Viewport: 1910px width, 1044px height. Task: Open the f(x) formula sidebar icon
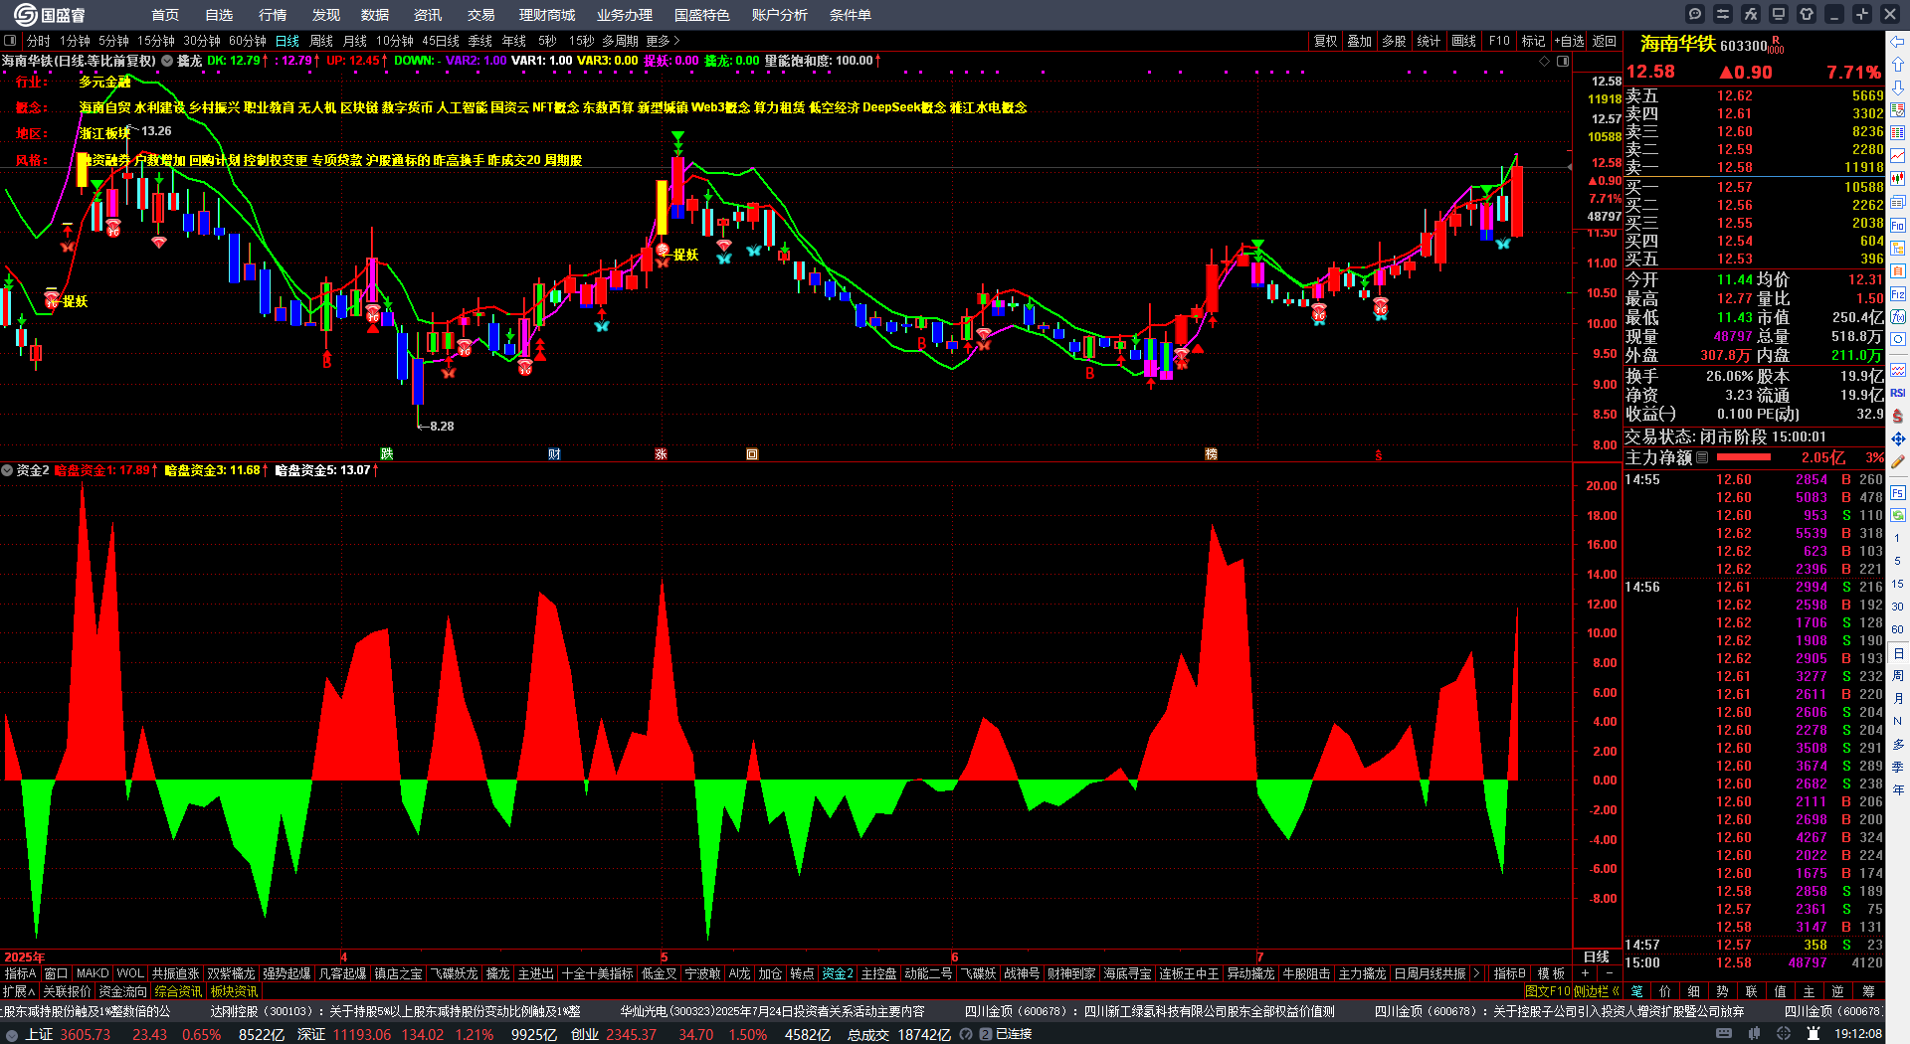click(1898, 317)
